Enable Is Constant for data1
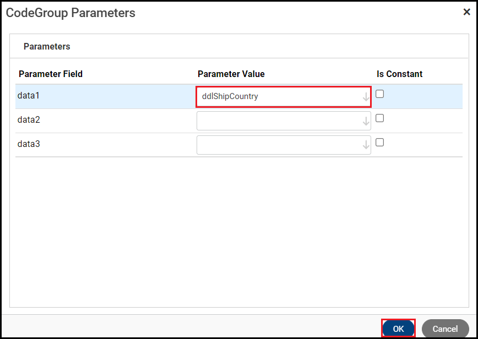The image size is (478, 339). point(379,94)
